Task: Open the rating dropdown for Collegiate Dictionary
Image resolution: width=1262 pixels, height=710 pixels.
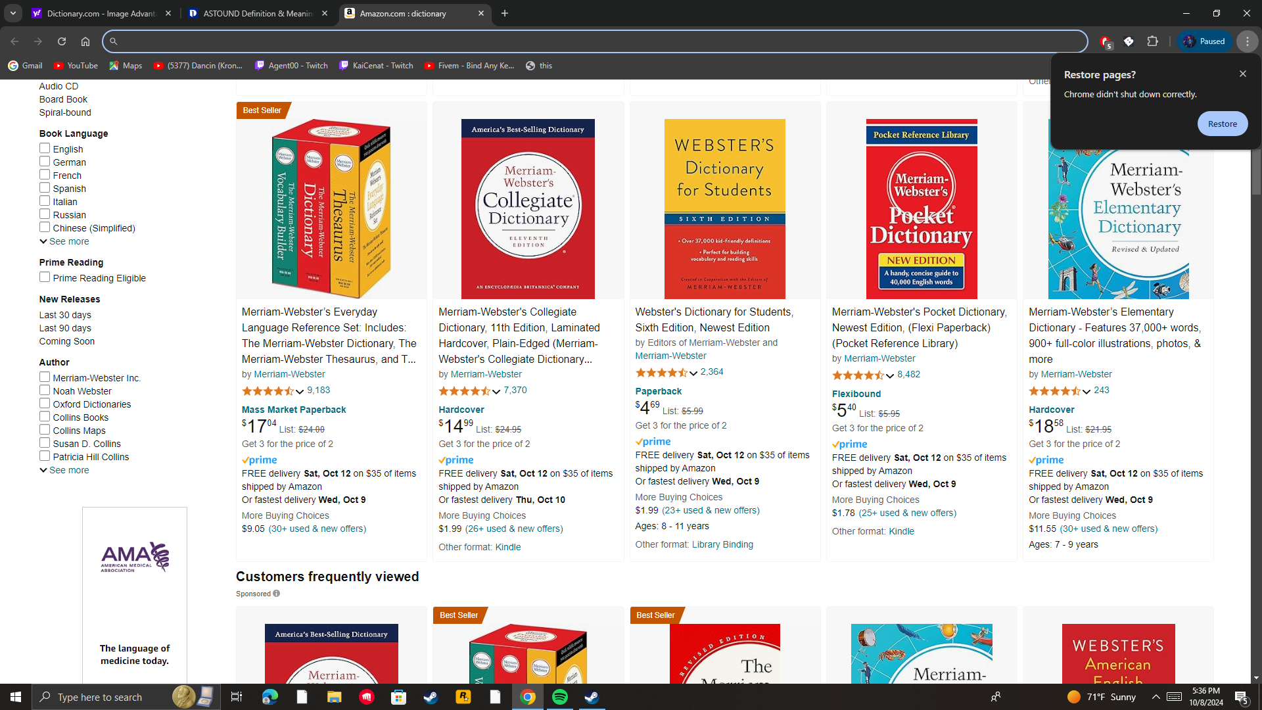Action: pos(496,391)
